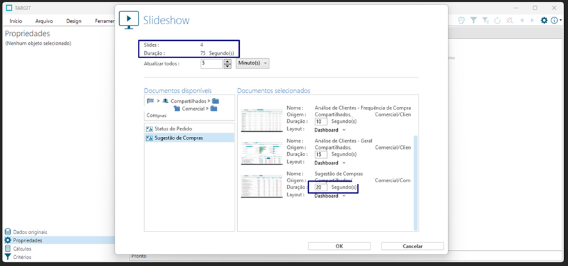Increase the Atualizar todos value
Image resolution: width=568 pixels, height=266 pixels.
(x=228, y=61)
